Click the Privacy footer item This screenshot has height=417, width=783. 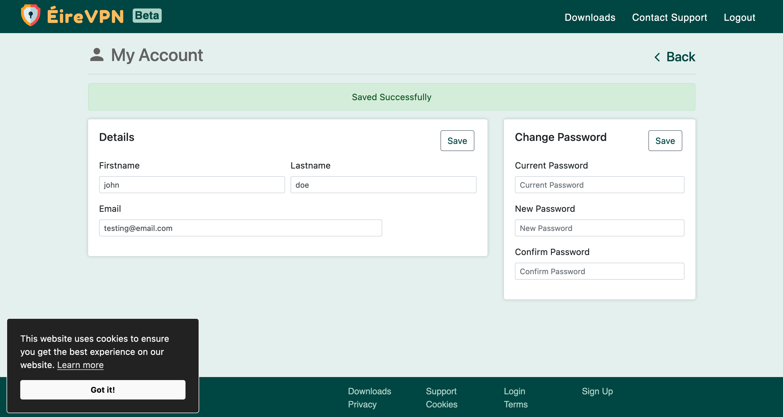click(x=362, y=405)
